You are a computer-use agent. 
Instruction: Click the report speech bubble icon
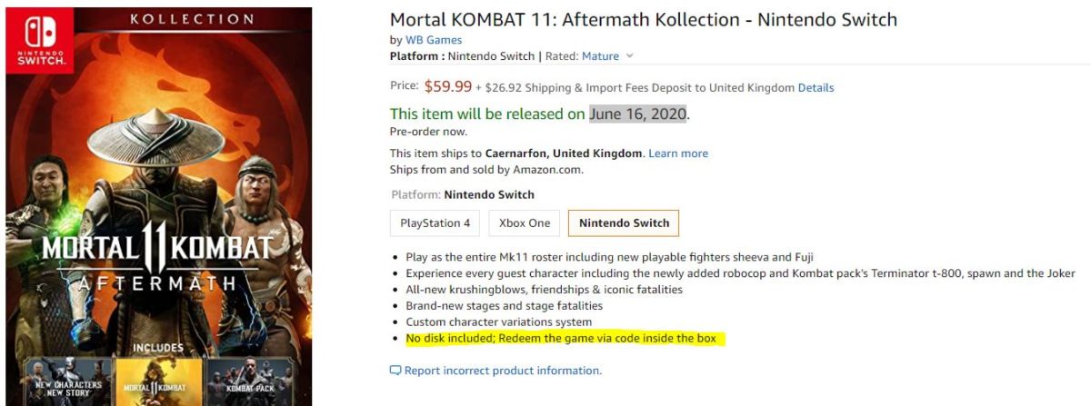point(395,371)
